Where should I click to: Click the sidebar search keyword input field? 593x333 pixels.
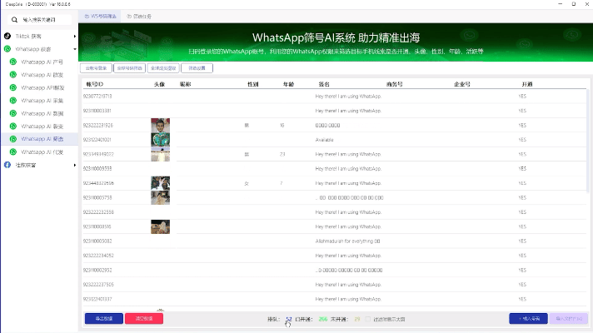46,17
